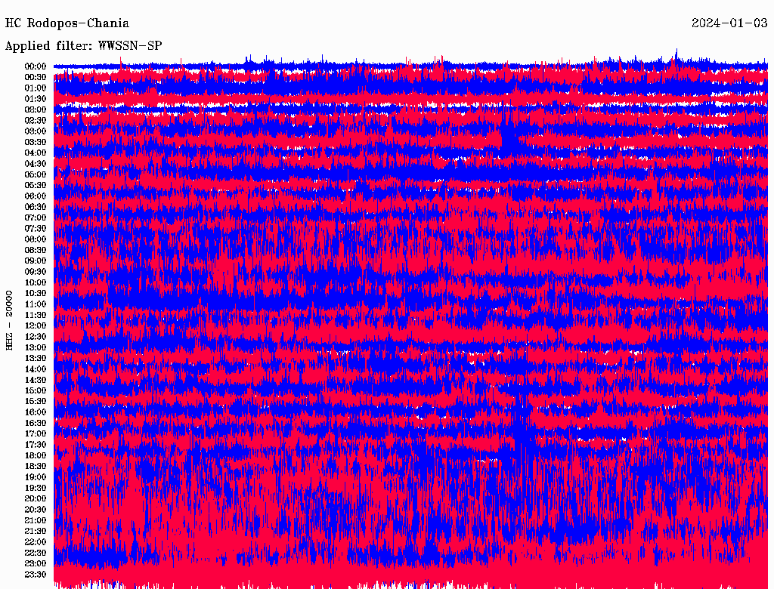Select the 04:30 time label
The image size is (774, 589).
click(x=36, y=164)
